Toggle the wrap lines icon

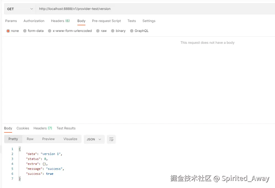(x=111, y=139)
